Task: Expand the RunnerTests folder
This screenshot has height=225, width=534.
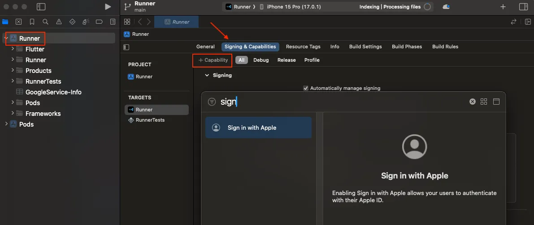Action: (13, 81)
